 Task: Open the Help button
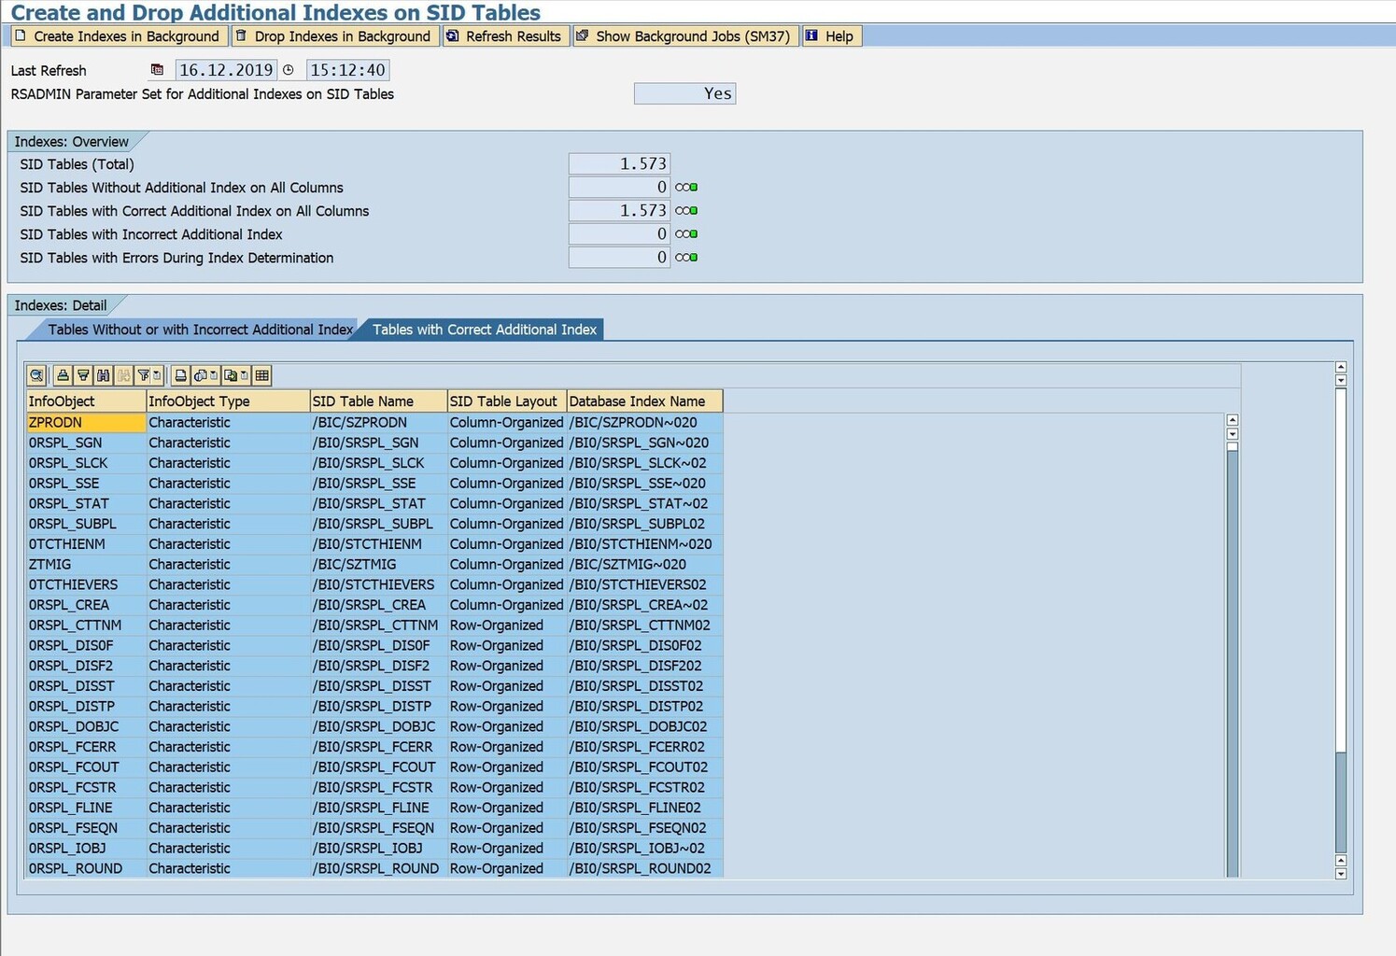(830, 36)
